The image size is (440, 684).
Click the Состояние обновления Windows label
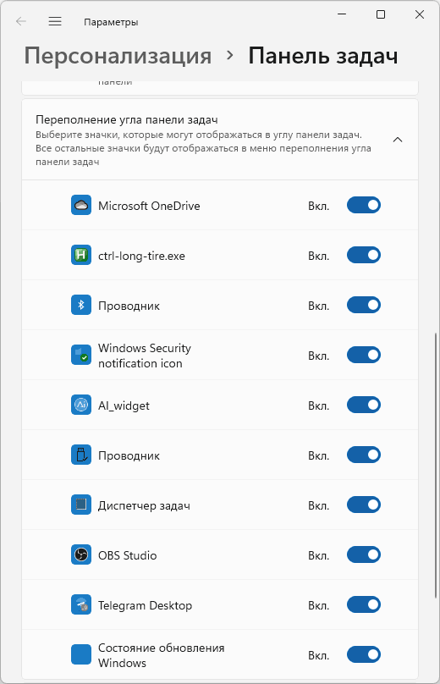coord(162,655)
